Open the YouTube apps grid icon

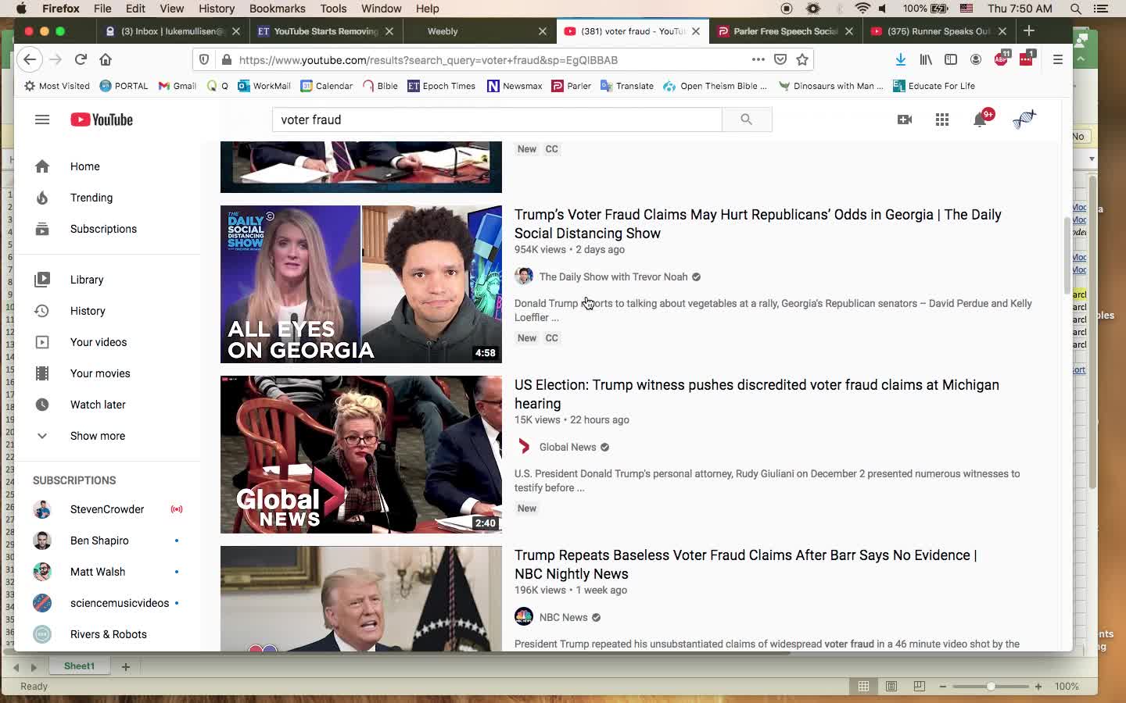(x=942, y=120)
